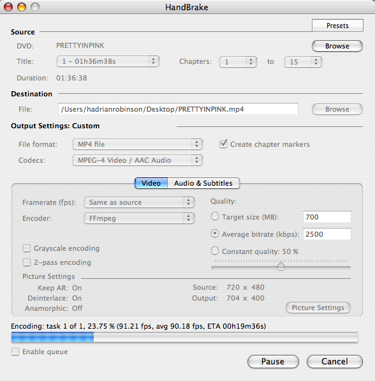Click the Average bitrate field containing 2500
This screenshot has height=381, width=375.
[327, 234]
